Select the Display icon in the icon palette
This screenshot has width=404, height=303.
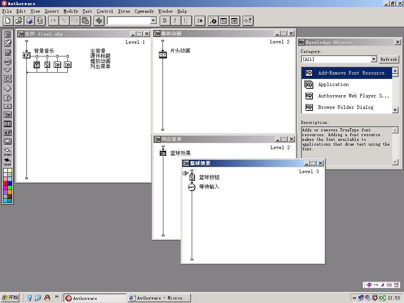coord(8,34)
